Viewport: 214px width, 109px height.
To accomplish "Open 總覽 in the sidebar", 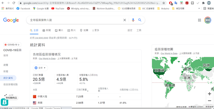I will click(6, 65).
